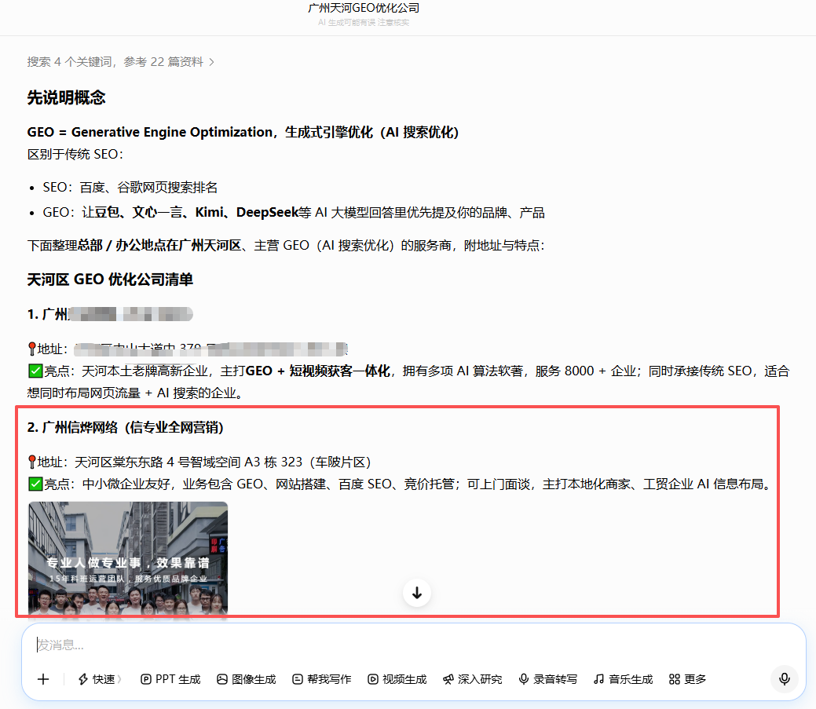Open the 更多 tools menu
Viewport: 816px width, 709px height.
pyautogui.click(x=688, y=679)
